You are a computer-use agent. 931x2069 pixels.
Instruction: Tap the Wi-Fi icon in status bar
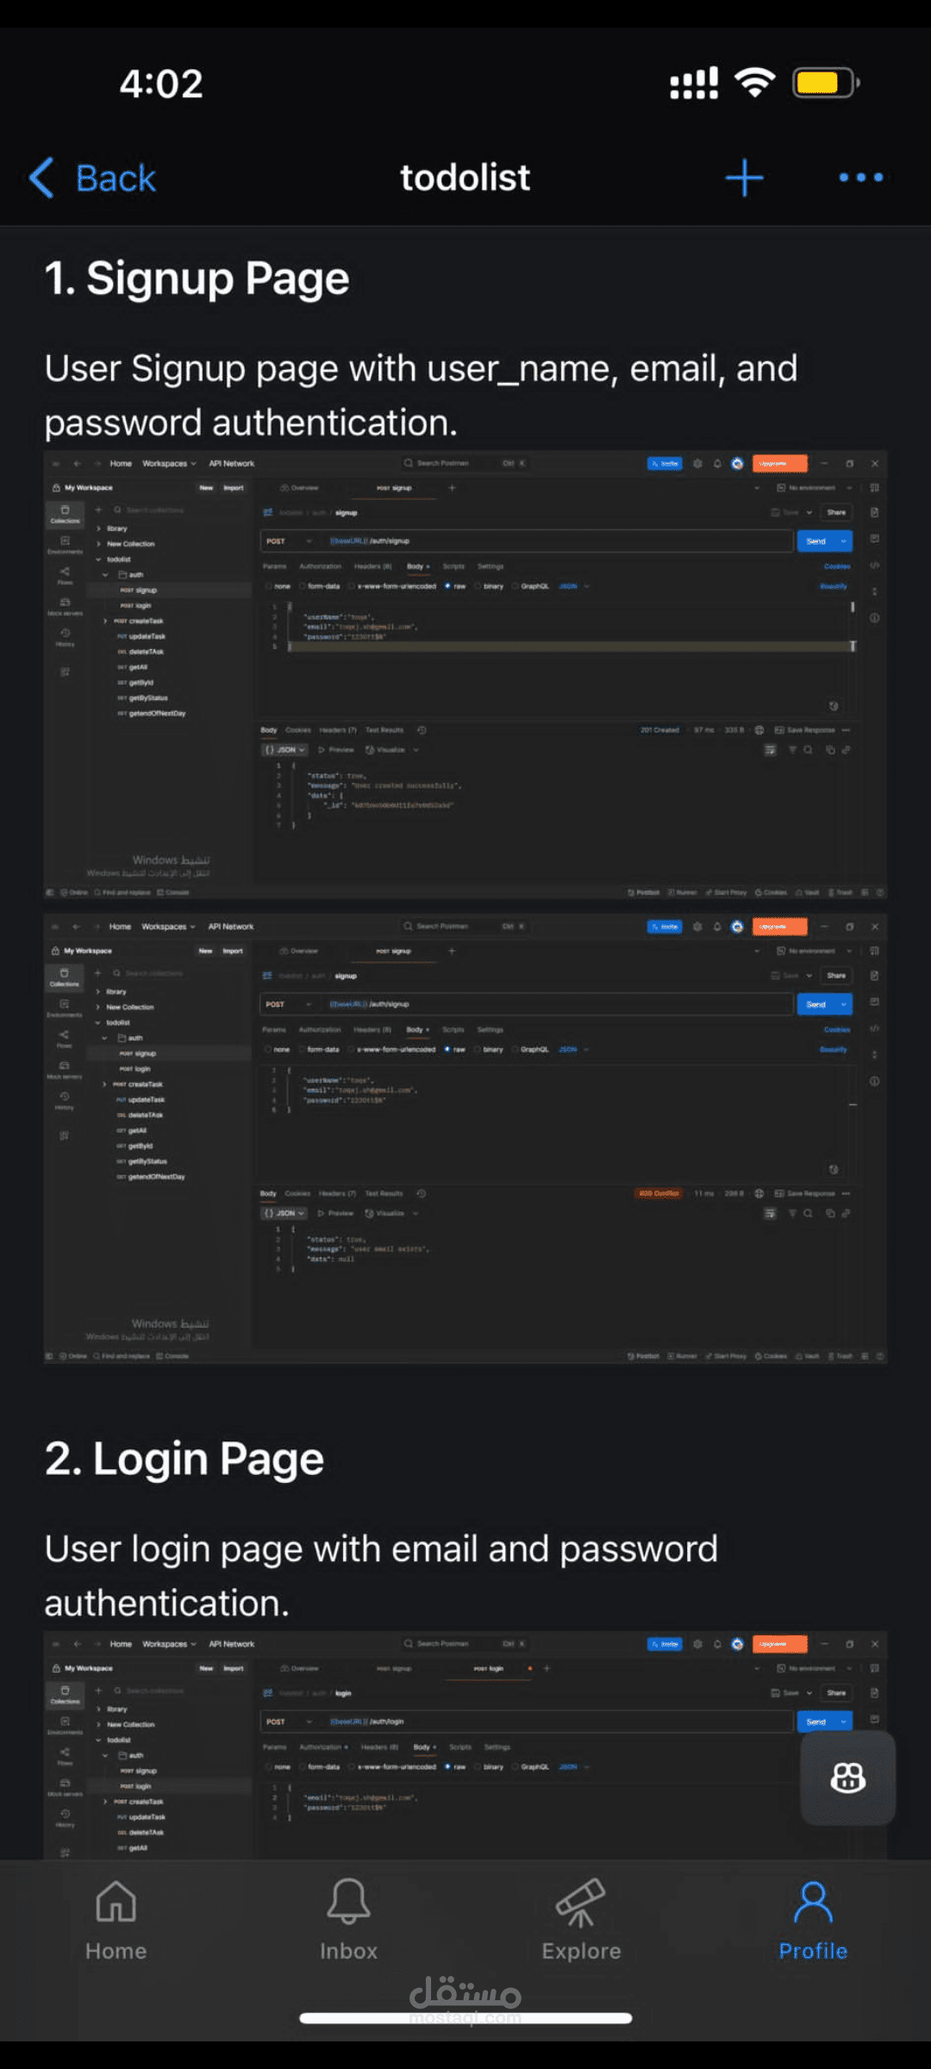point(754,83)
